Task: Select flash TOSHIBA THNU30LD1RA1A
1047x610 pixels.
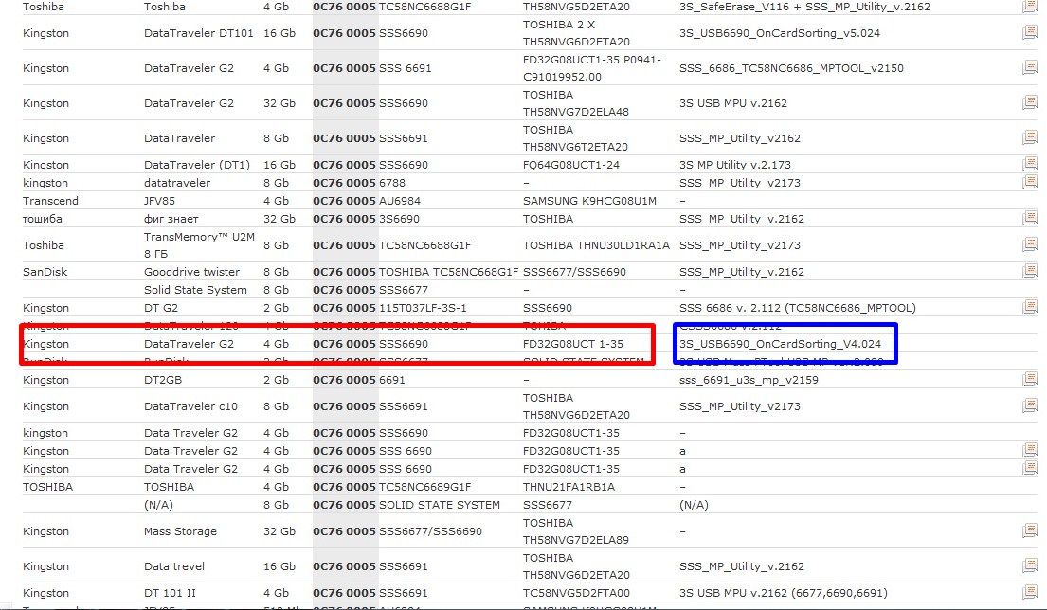Action: (596, 245)
